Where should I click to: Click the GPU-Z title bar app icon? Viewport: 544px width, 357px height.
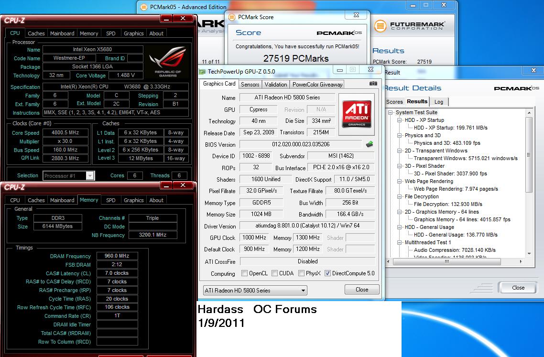click(202, 72)
